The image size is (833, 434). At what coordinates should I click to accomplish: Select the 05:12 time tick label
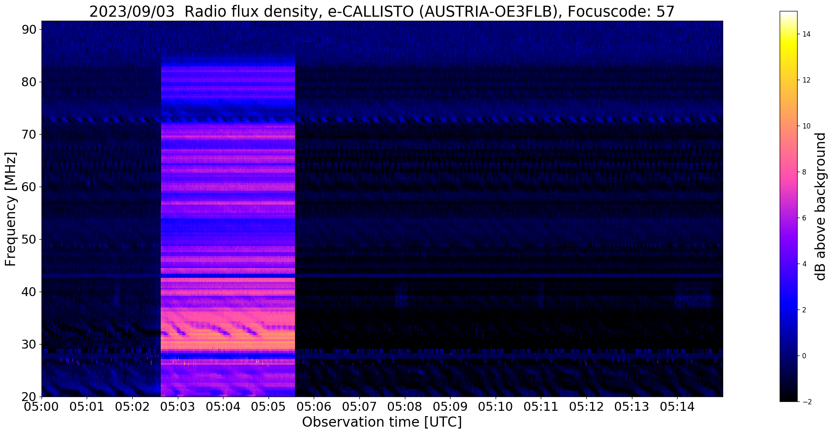pyautogui.click(x=586, y=406)
